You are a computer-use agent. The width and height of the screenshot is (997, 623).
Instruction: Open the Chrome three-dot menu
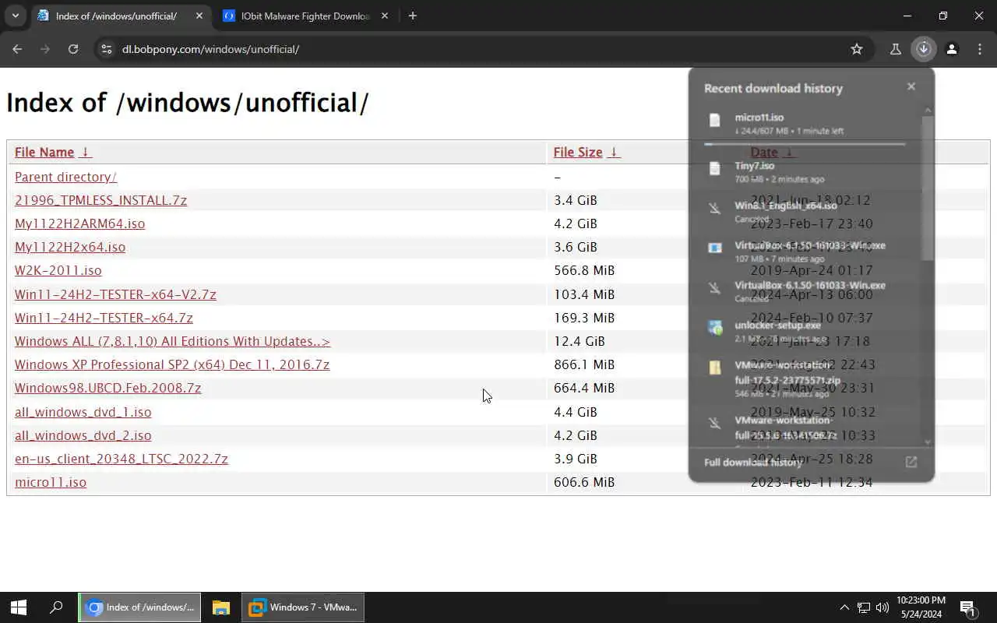tap(980, 49)
